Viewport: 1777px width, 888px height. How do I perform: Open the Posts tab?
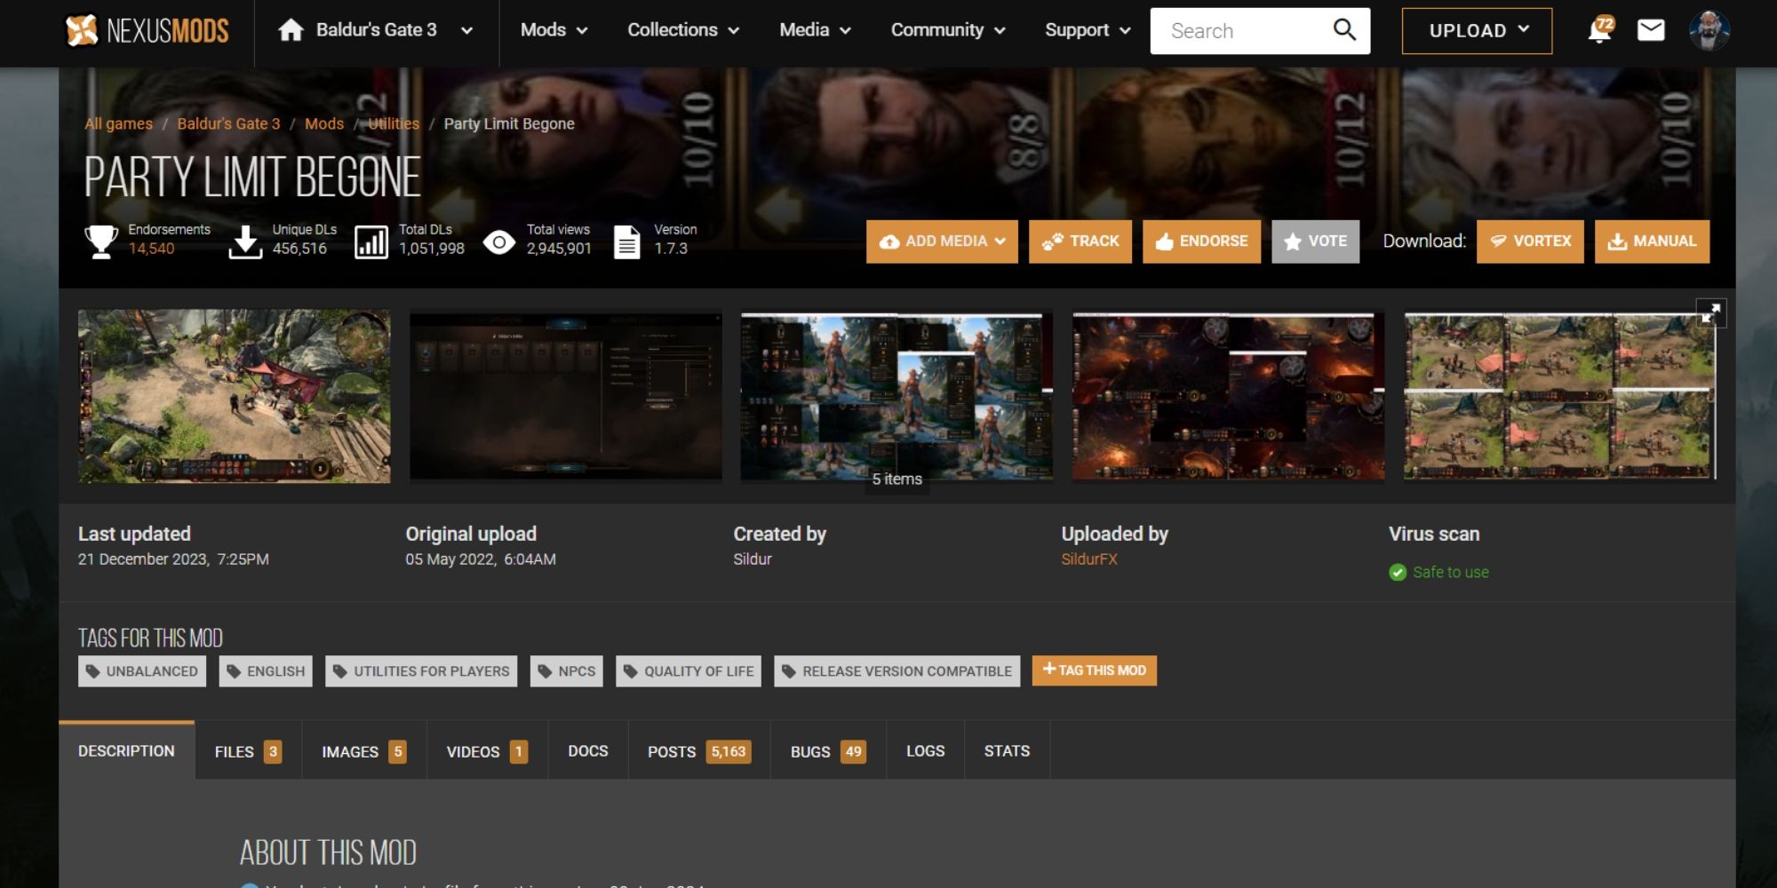click(x=698, y=751)
